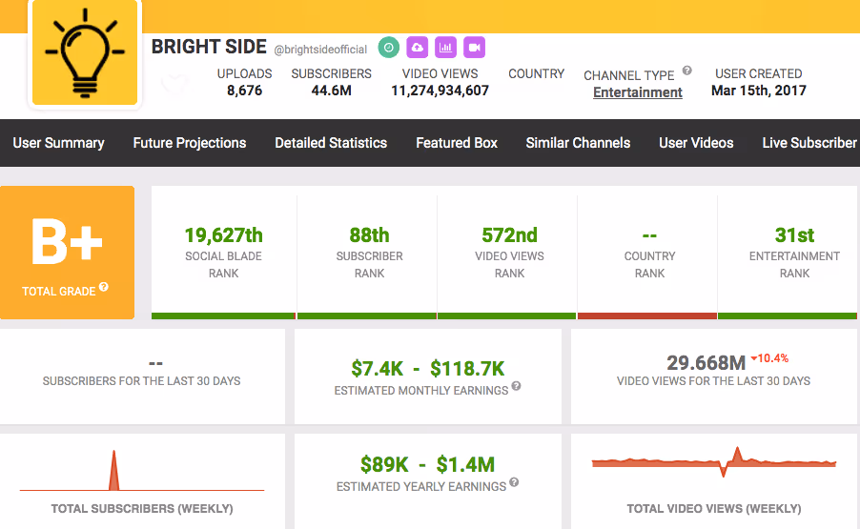Click the purple cloud upload icon

pyautogui.click(x=417, y=48)
